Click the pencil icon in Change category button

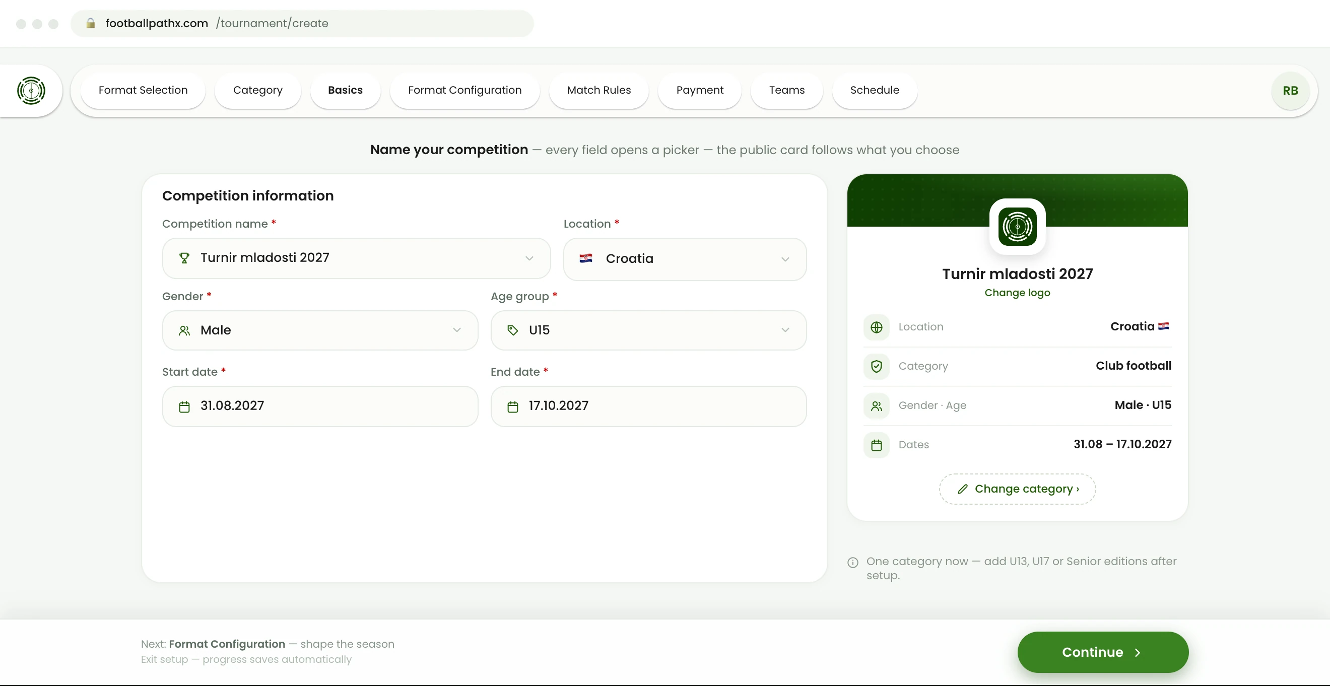coord(962,489)
